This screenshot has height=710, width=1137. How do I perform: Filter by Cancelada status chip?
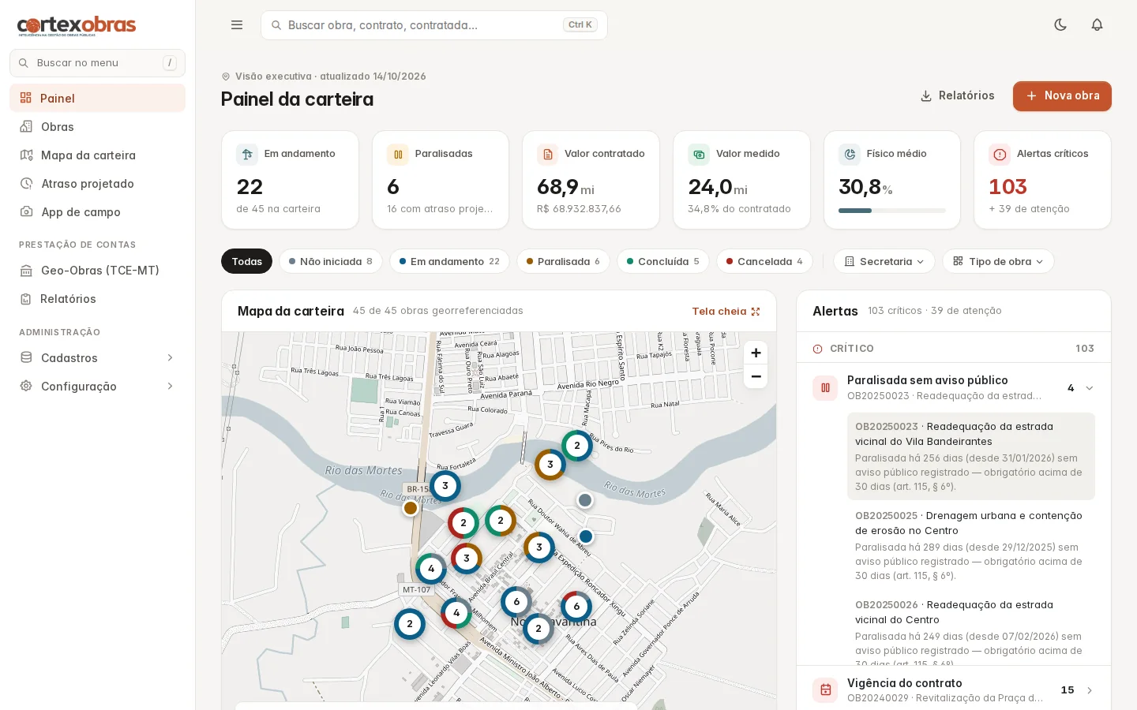[764, 261]
